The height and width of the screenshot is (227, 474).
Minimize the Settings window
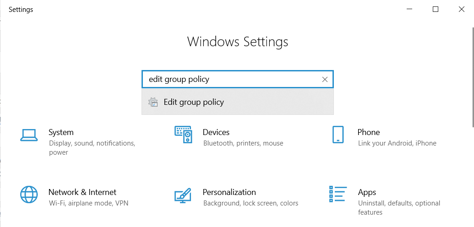click(409, 9)
